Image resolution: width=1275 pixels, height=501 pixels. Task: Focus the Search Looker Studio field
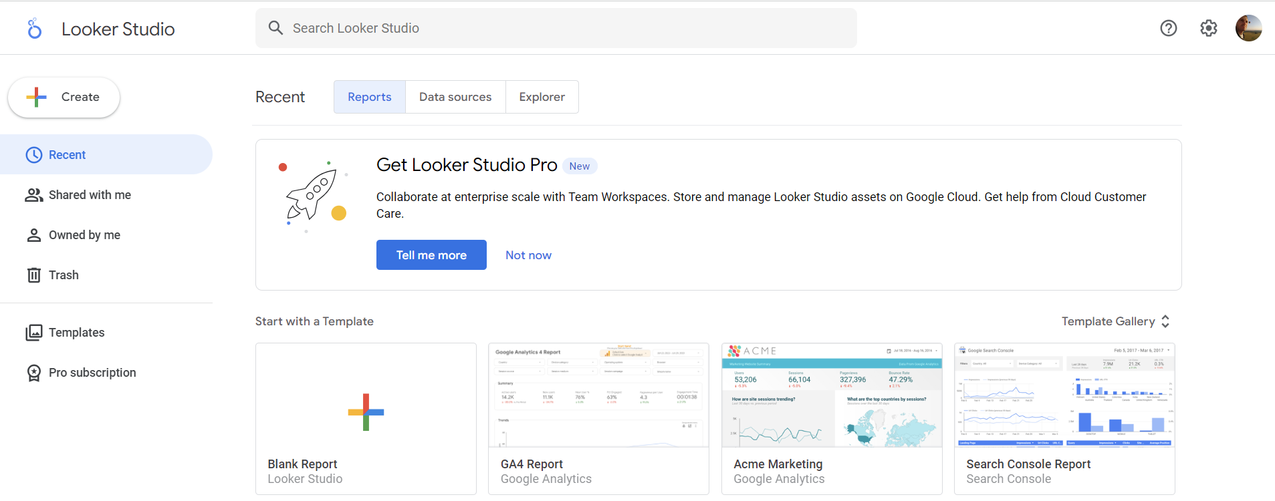556,28
